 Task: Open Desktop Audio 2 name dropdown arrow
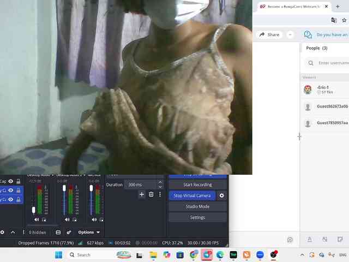point(85,175)
